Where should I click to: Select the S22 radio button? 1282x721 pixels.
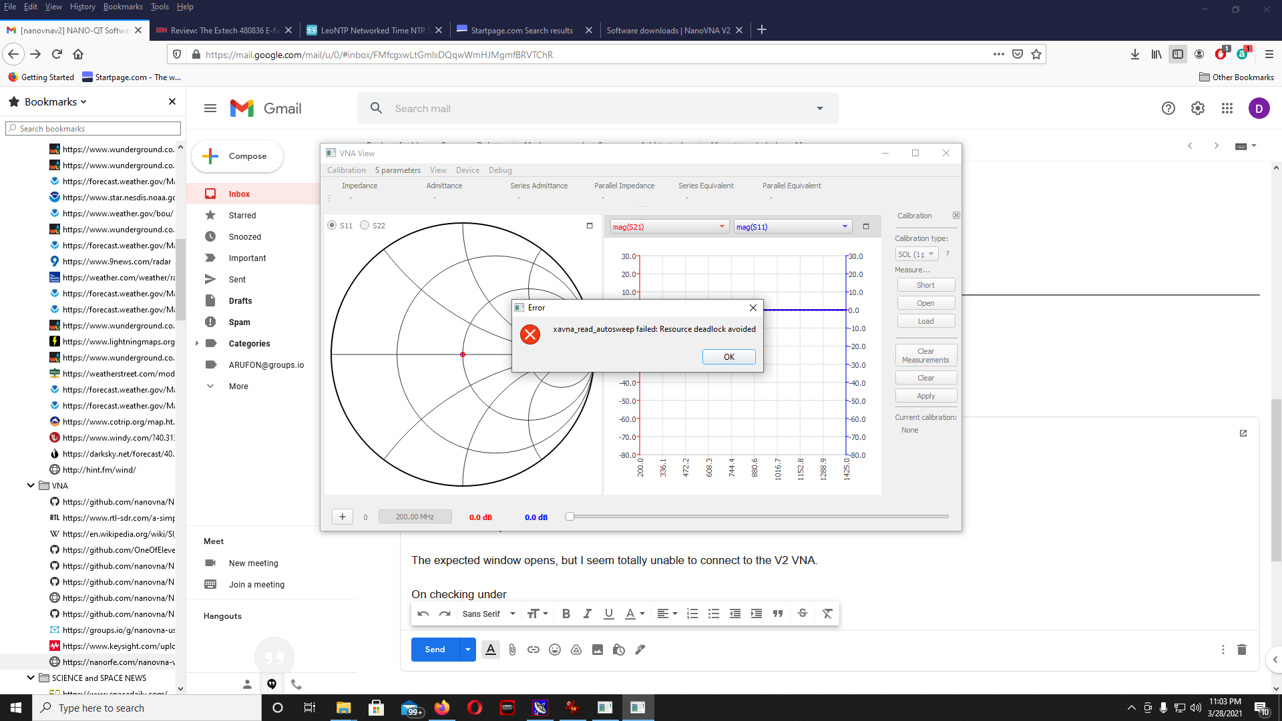365,225
